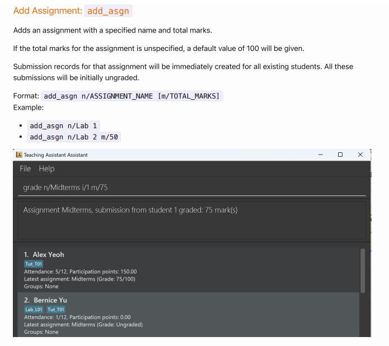The height and width of the screenshot is (346, 389).
Task: Click the command input field
Action: (x=191, y=188)
